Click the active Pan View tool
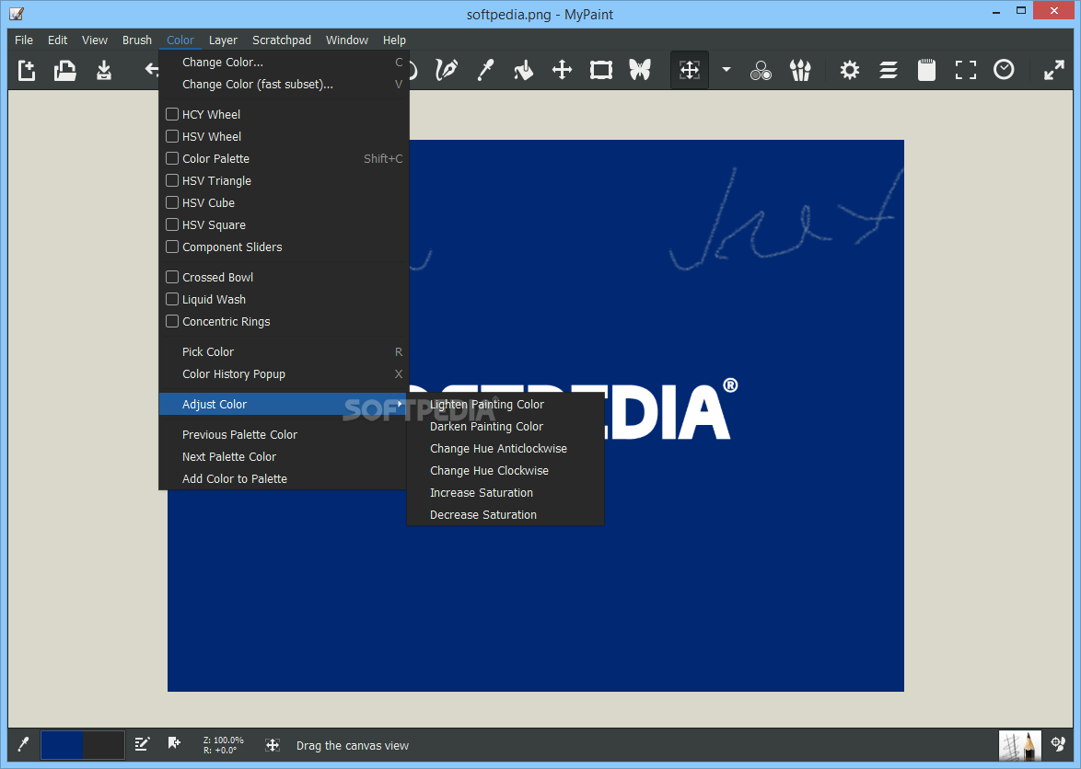 pyautogui.click(x=690, y=70)
